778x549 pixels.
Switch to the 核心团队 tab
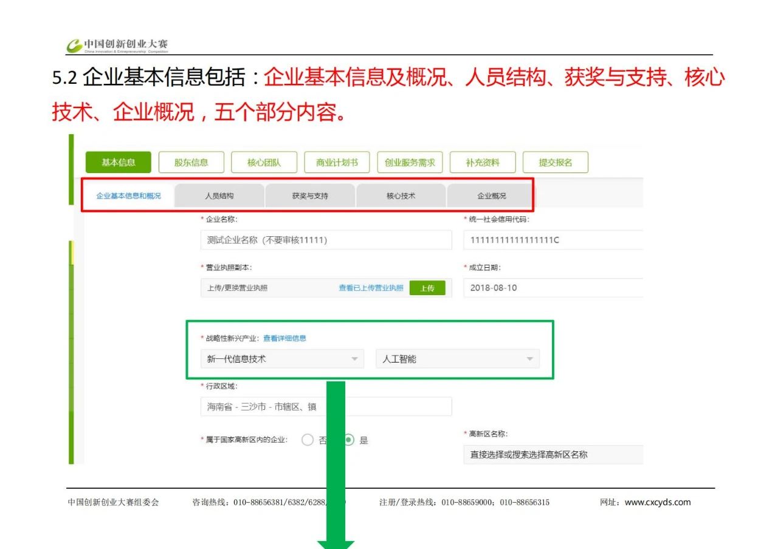click(264, 162)
